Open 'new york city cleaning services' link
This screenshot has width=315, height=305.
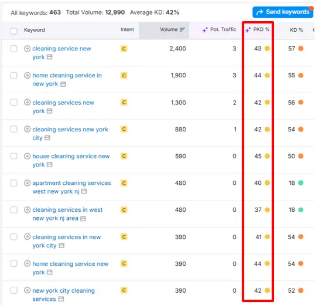[x=63, y=295]
